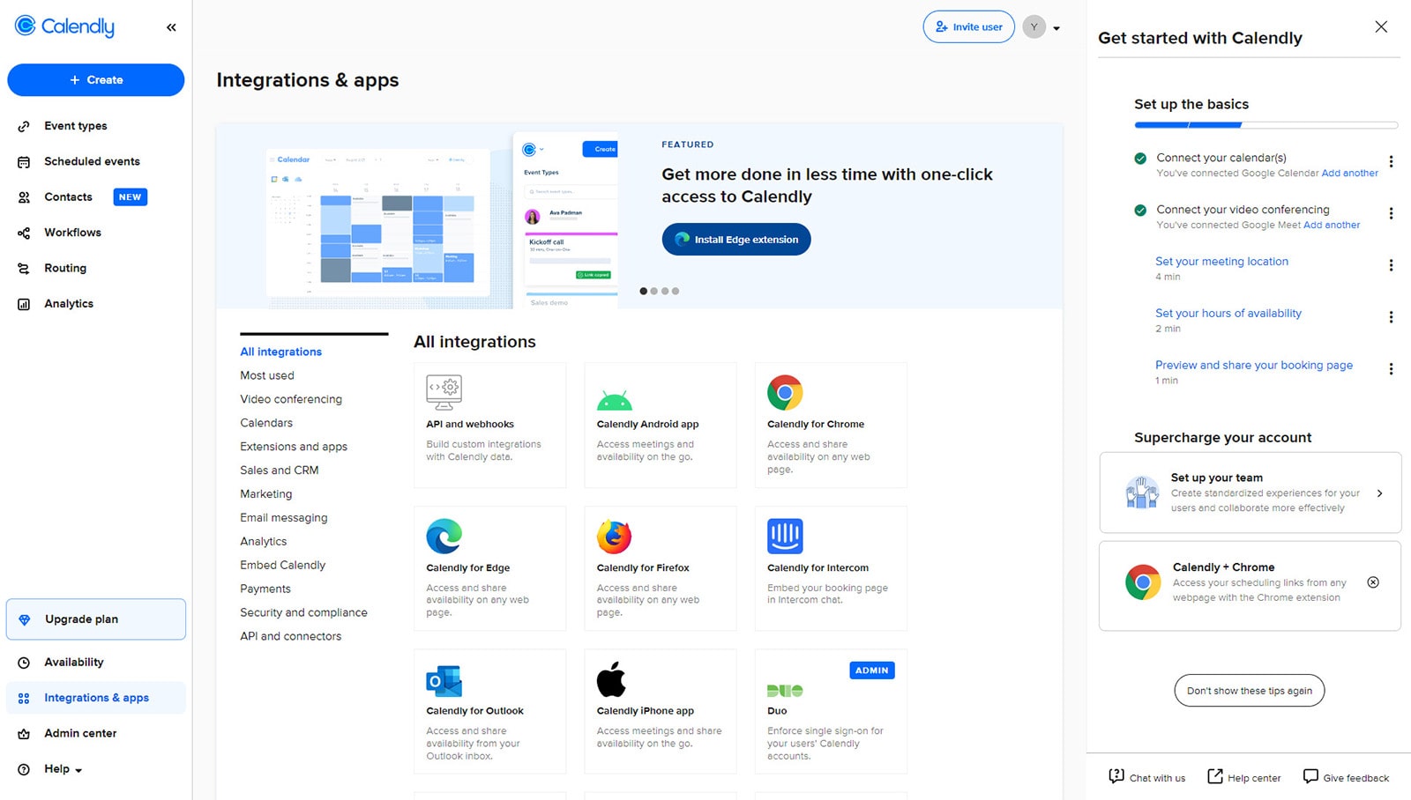Viewport: 1411px width, 800px height.
Task: Expand the Set up your team card chevron
Action: [x=1379, y=493]
